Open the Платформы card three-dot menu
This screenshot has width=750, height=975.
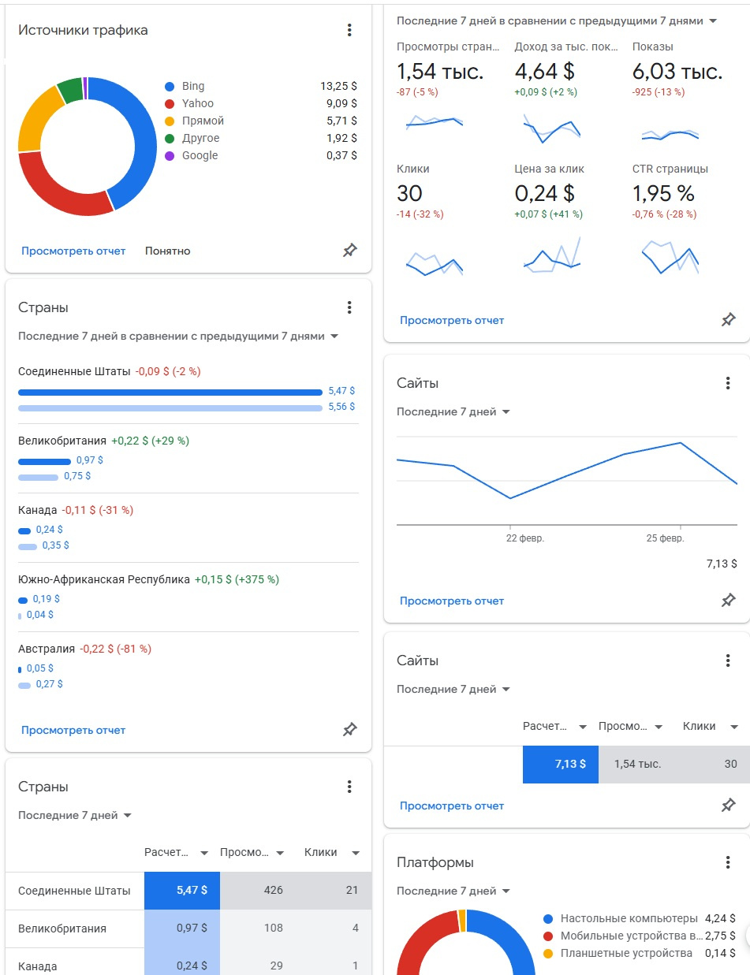point(728,862)
